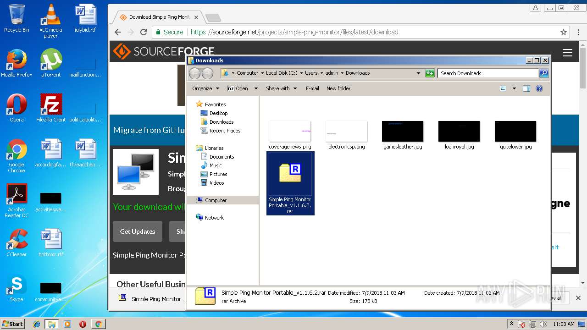The width and height of the screenshot is (587, 330).
Task: Launch VLC media player shortcut
Action: click(x=50, y=21)
